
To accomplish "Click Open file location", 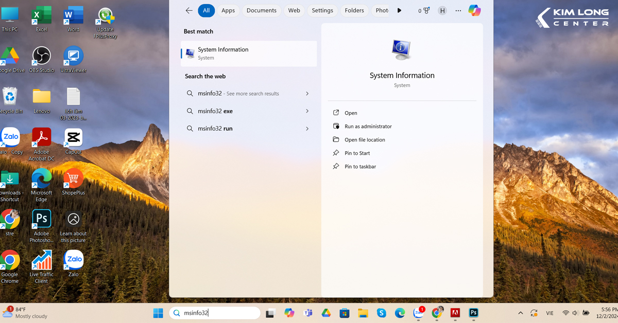I will [365, 140].
